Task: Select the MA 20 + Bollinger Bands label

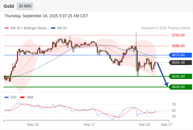Action: (x=29, y=28)
